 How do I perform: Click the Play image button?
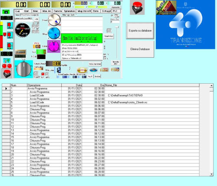(x=115, y=70)
